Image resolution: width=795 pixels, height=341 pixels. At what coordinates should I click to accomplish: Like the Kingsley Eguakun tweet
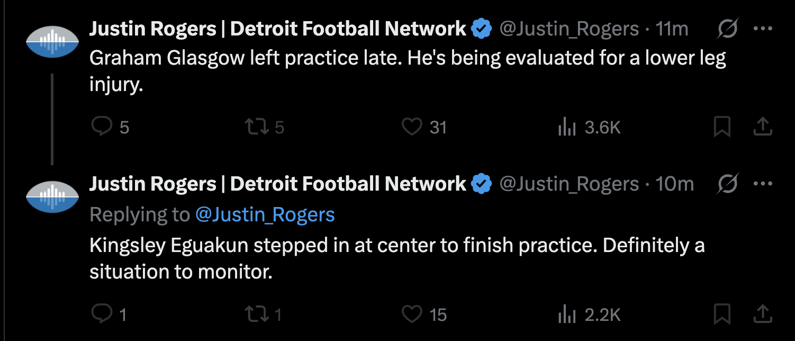point(411,314)
